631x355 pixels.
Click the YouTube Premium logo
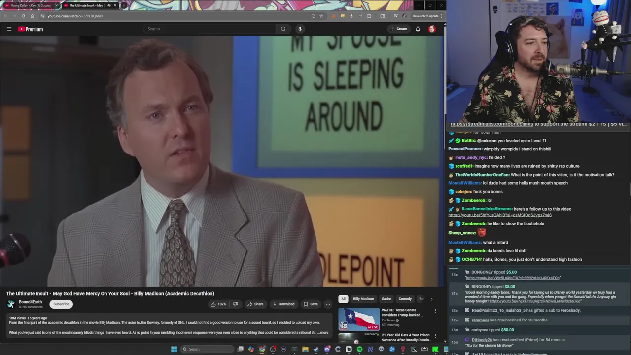(31, 29)
